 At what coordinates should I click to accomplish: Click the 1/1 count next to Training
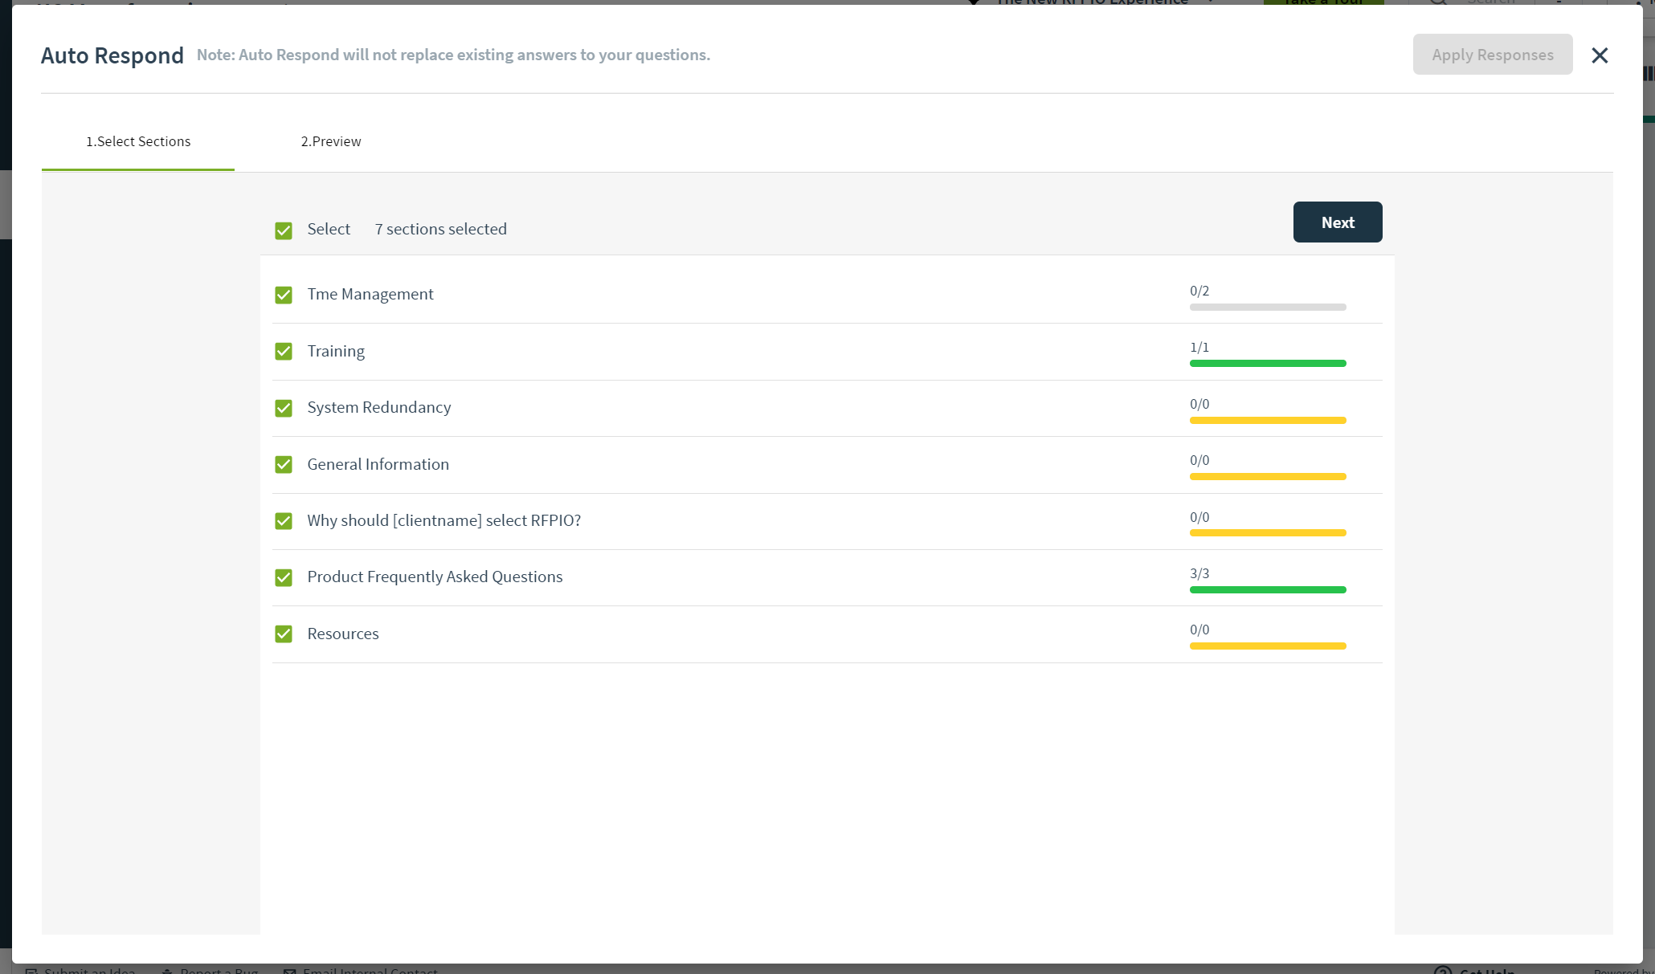[x=1199, y=347]
